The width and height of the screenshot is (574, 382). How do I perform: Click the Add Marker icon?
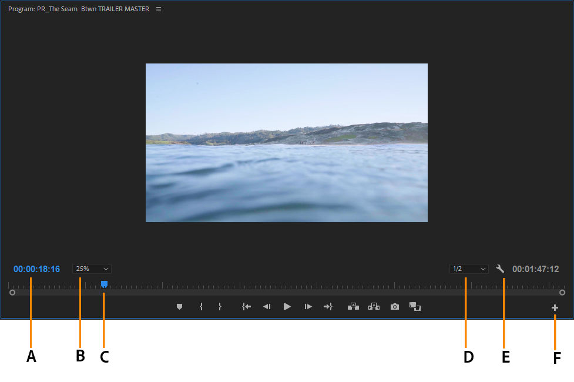click(179, 306)
